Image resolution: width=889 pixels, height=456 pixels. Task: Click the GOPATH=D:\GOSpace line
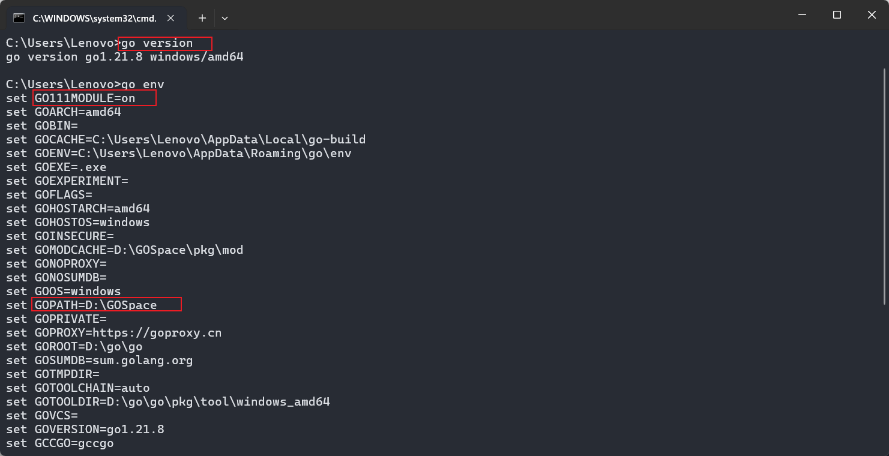(95, 305)
